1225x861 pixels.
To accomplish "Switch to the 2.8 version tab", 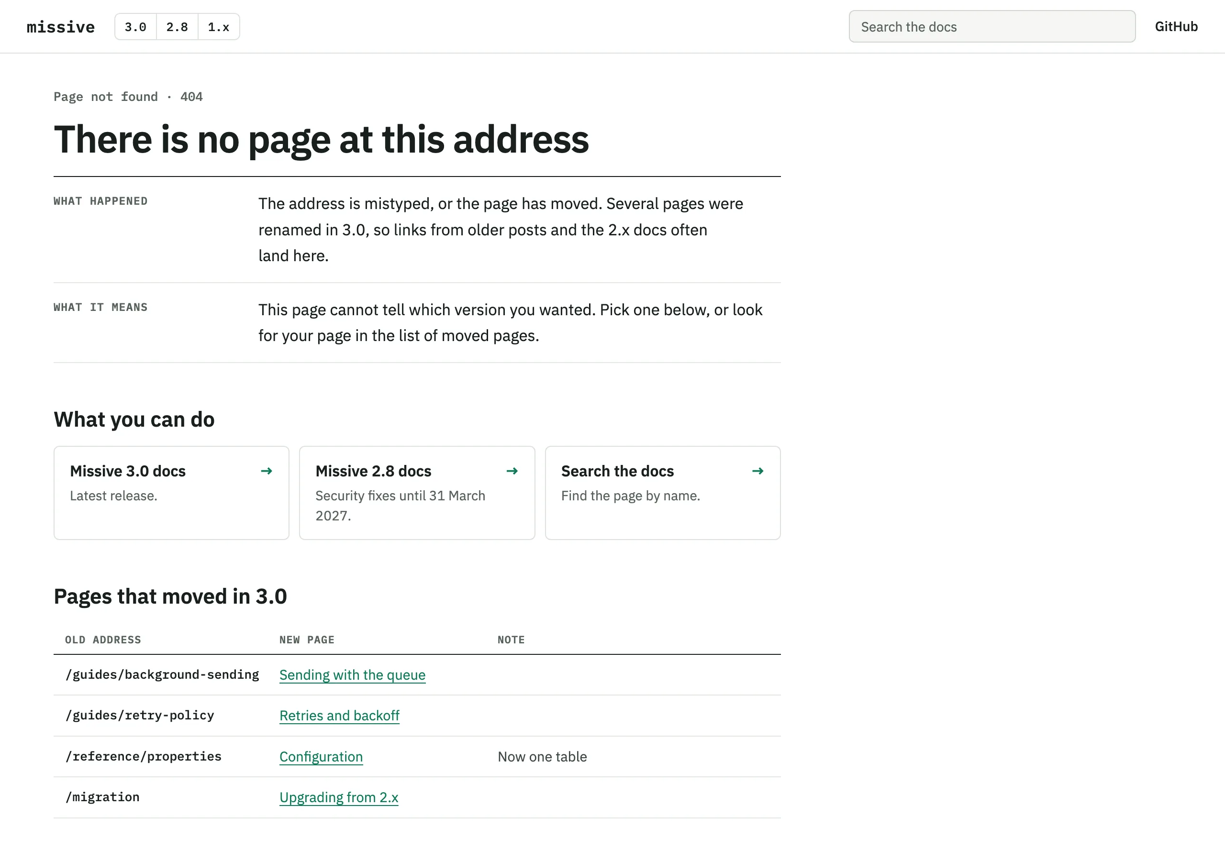I will click(x=177, y=27).
